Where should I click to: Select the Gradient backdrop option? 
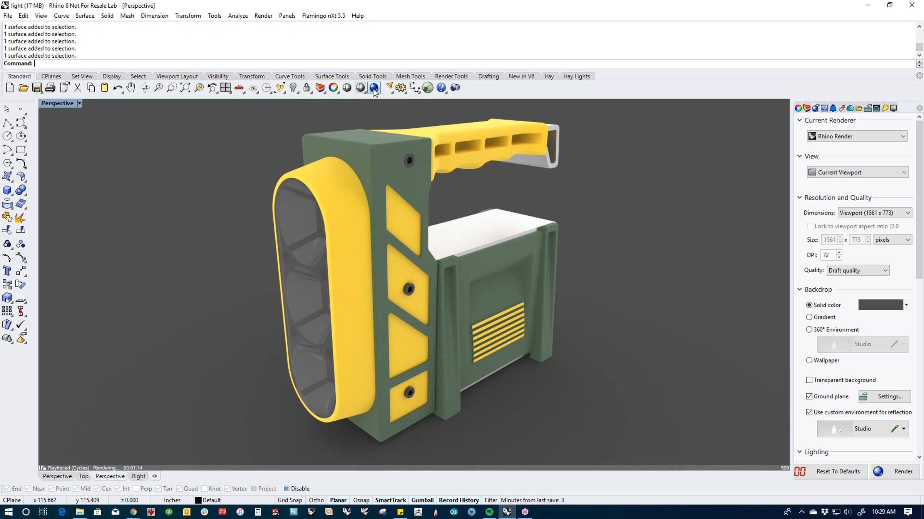pos(809,317)
